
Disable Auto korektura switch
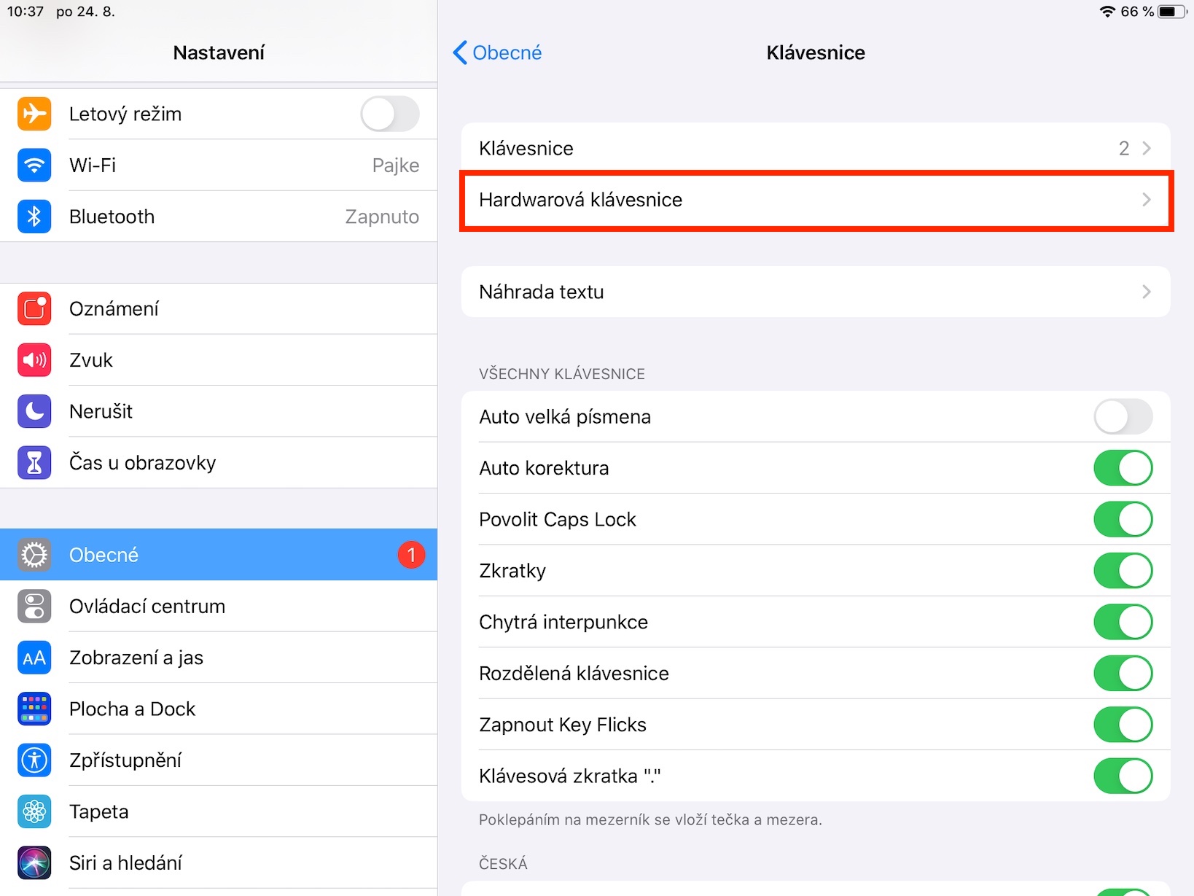[1123, 468]
